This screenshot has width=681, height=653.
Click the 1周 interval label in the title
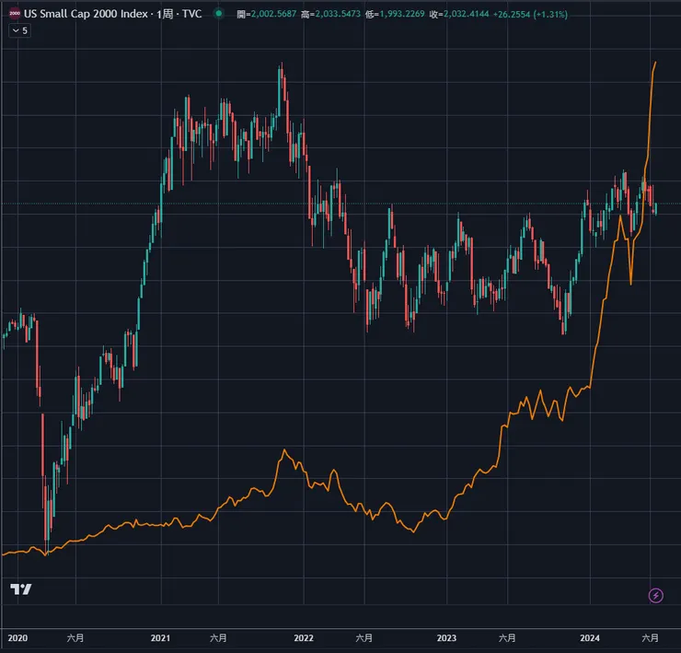coord(165,14)
